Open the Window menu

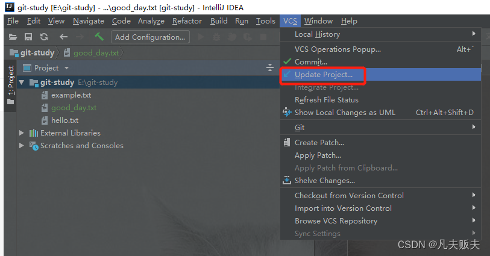coord(318,21)
